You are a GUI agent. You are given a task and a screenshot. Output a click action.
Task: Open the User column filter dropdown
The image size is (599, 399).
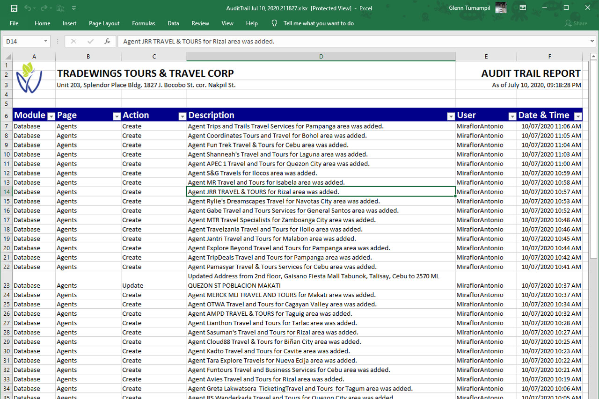pyautogui.click(x=512, y=116)
